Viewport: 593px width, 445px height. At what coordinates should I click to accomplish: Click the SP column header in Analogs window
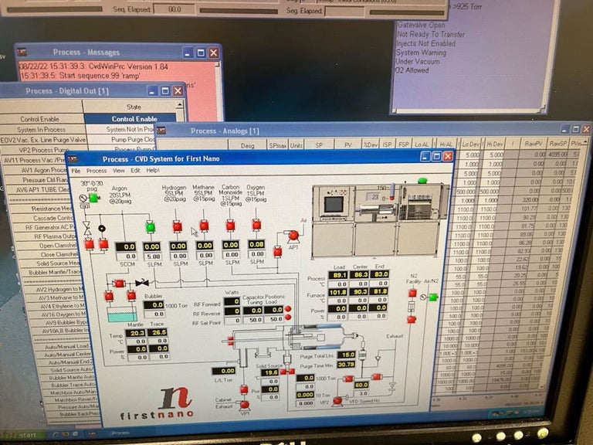319,145
